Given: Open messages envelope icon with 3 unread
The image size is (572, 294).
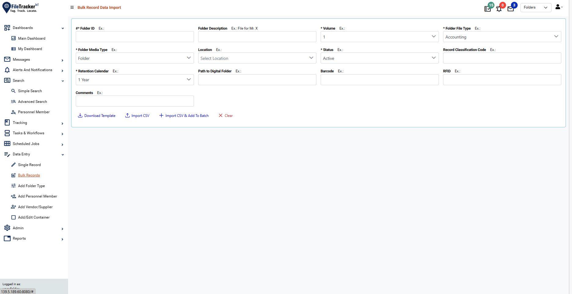Looking at the screenshot, I should point(510,9).
